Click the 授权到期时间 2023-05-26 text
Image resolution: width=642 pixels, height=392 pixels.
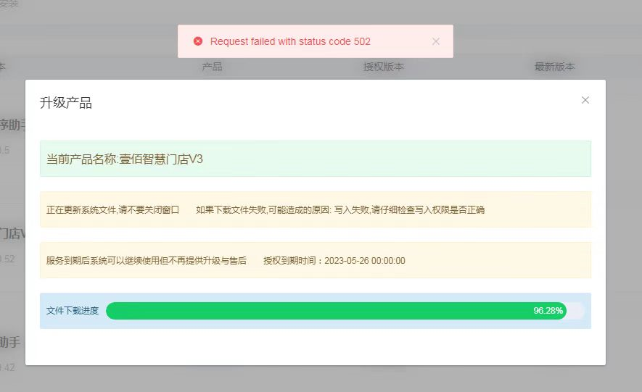click(x=334, y=260)
